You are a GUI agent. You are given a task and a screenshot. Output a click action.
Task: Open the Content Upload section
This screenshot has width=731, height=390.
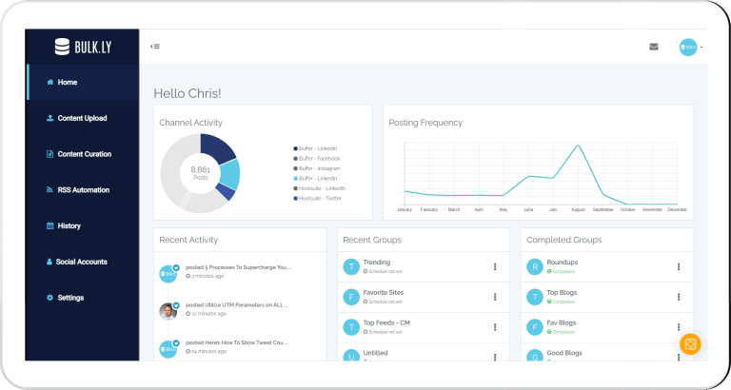(x=82, y=118)
